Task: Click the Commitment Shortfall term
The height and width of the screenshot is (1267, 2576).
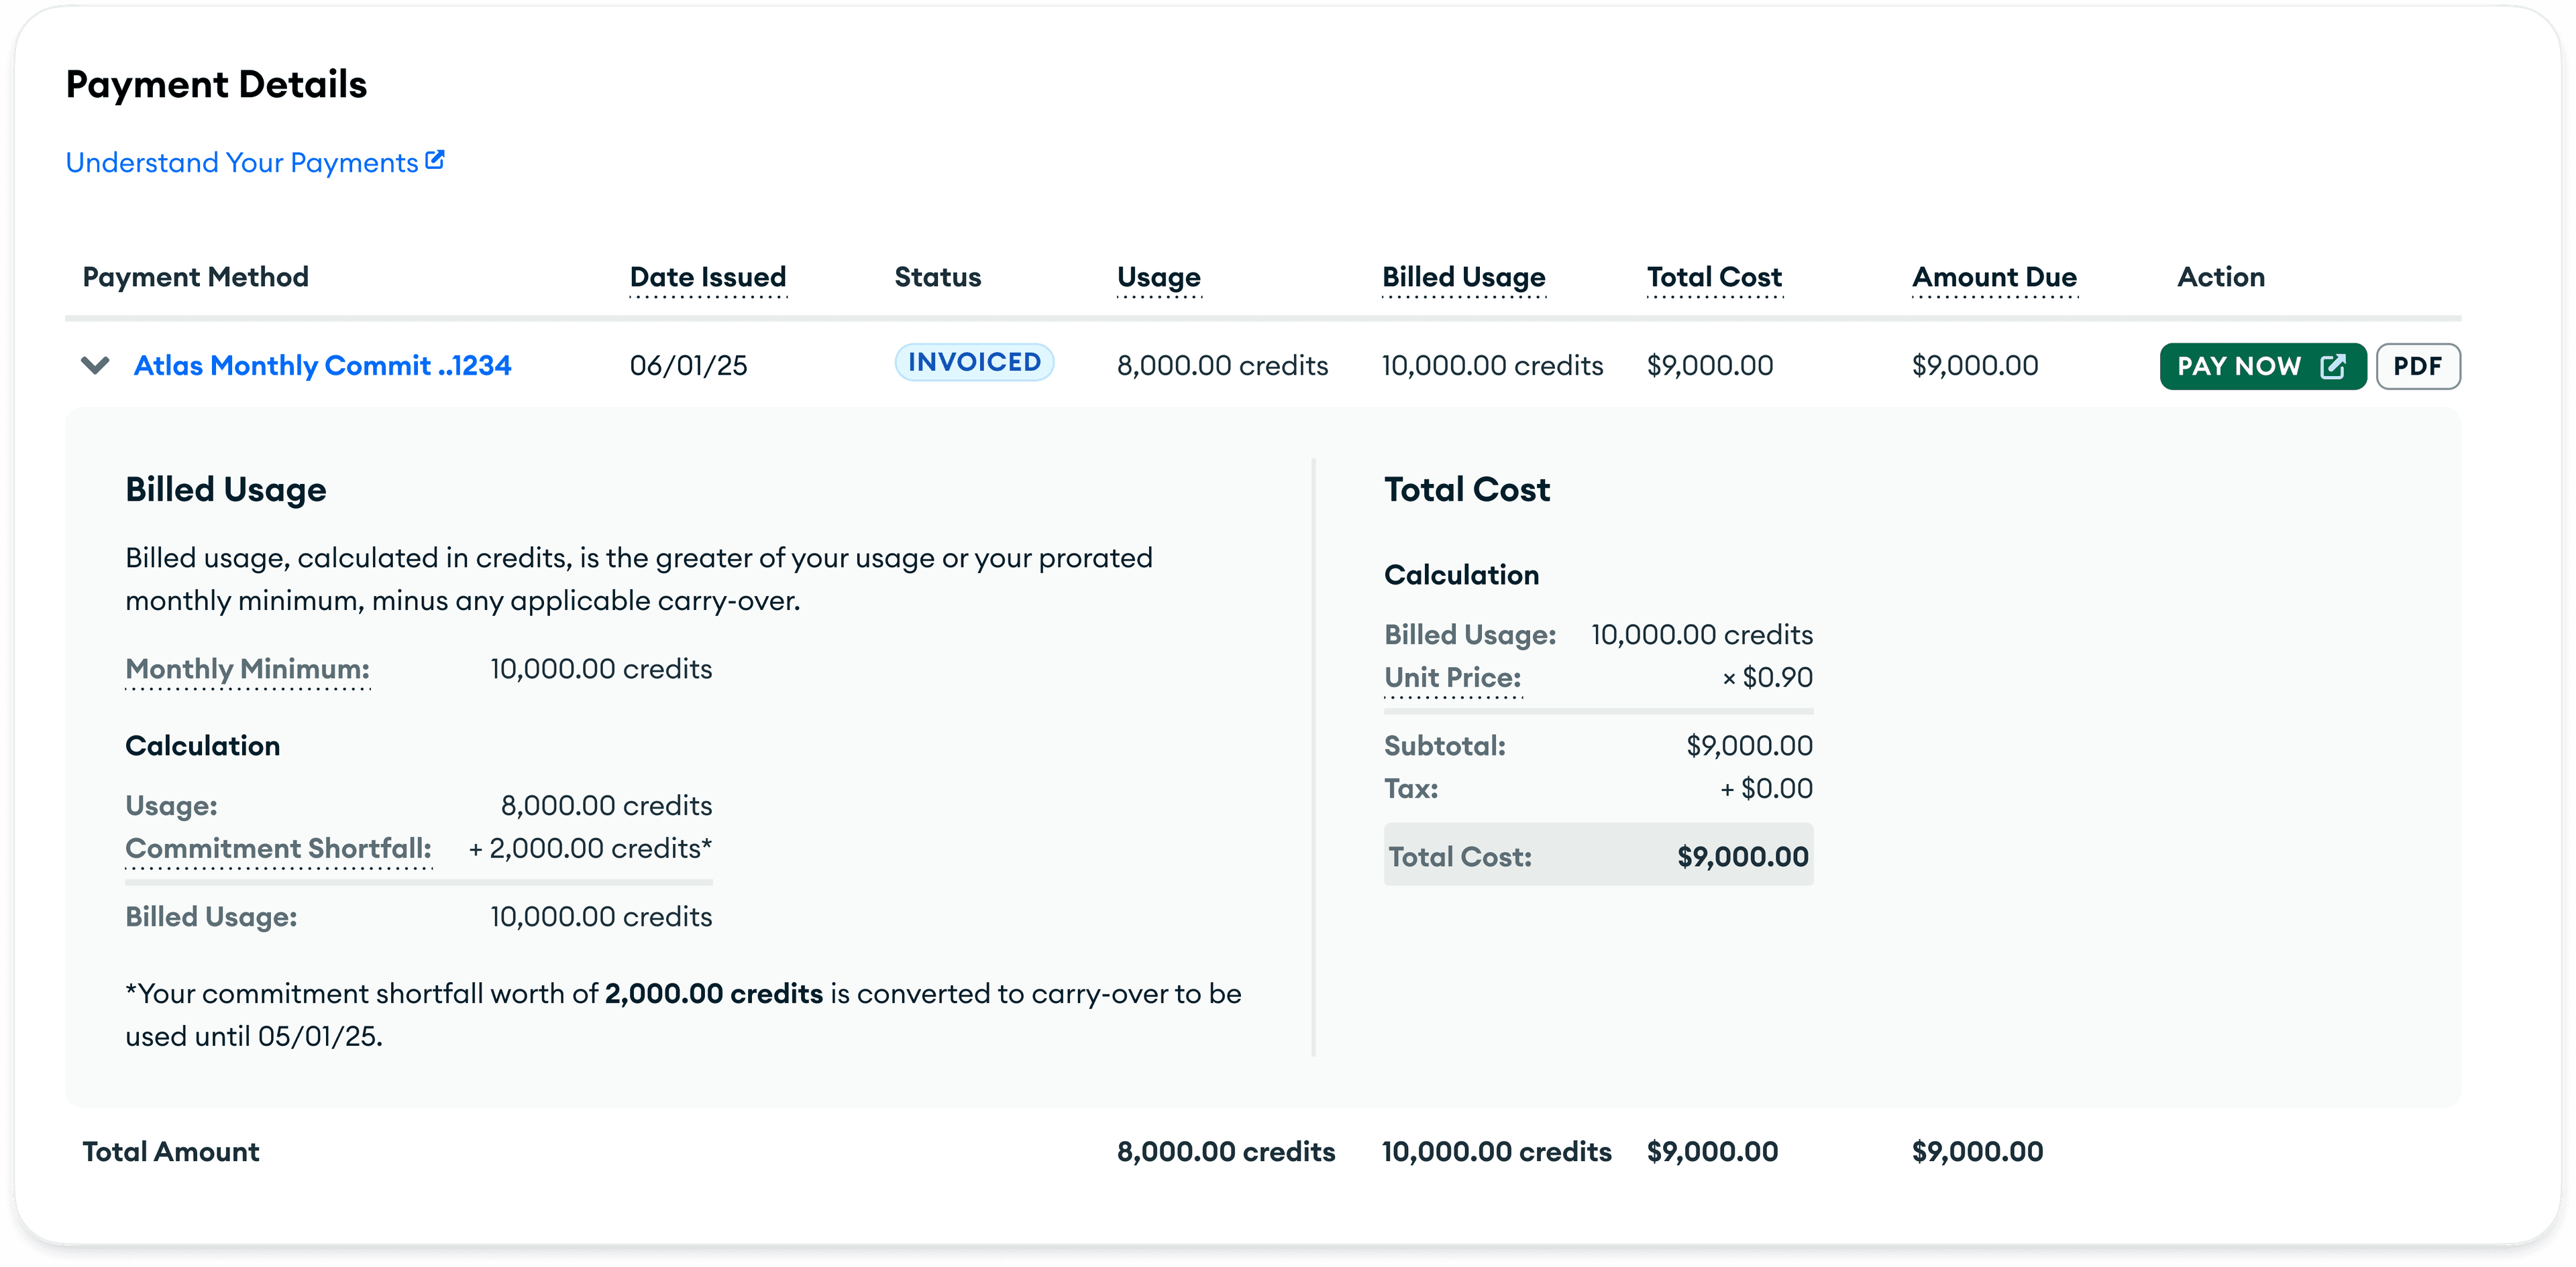Action: point(278,848)
